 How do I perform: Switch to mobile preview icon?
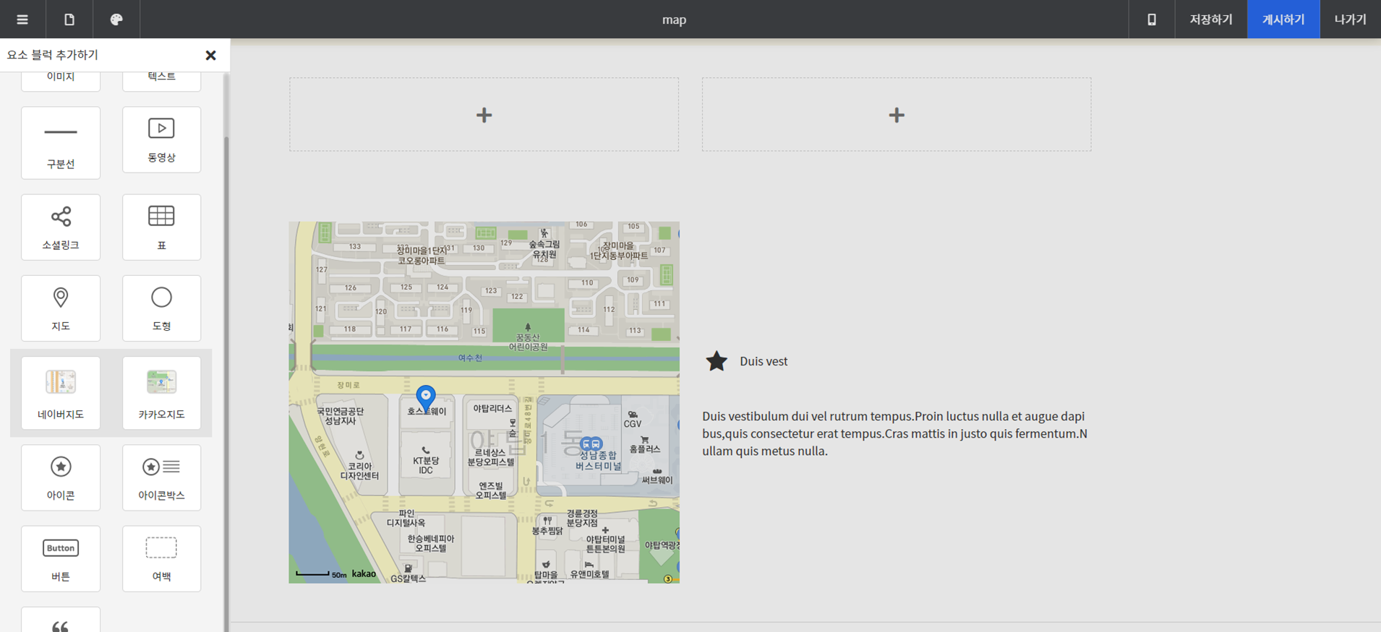1152,20
